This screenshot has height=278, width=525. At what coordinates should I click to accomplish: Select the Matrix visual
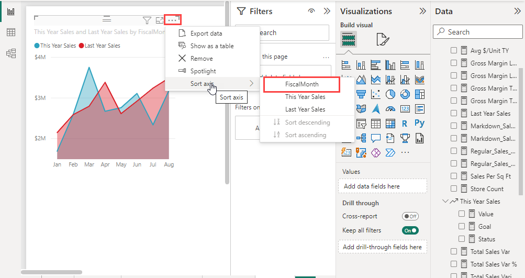[x=390, y=124]
